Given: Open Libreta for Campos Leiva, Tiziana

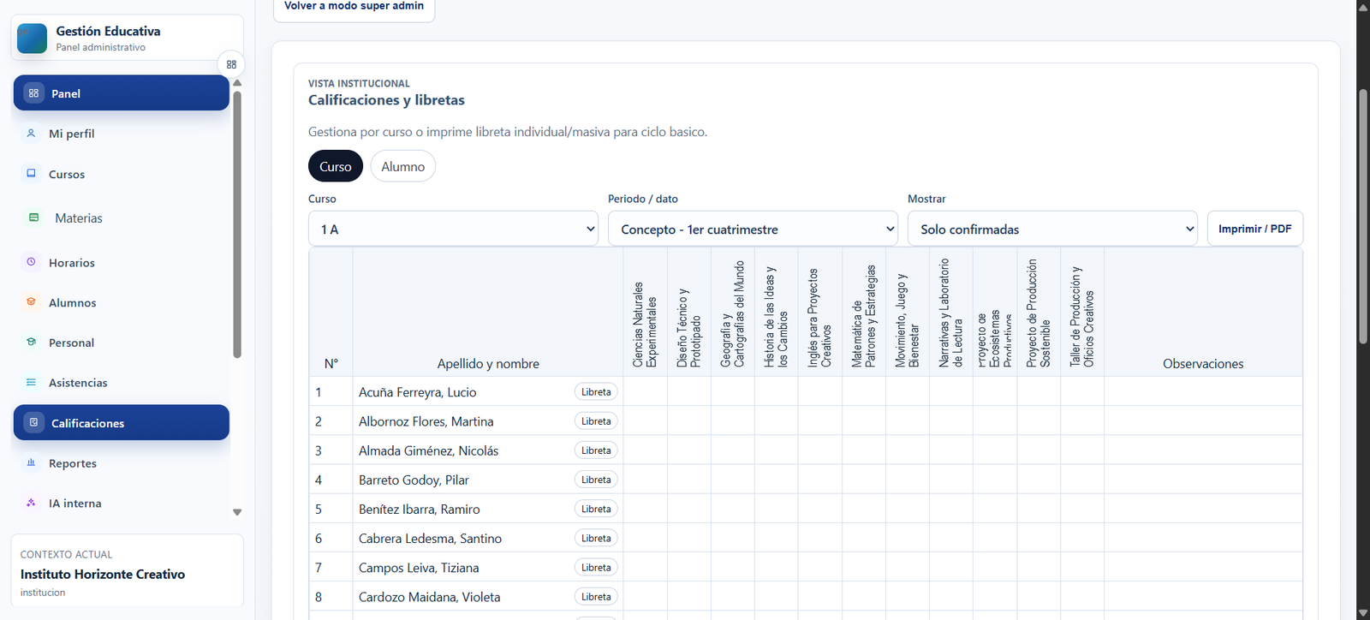Looking at the screenshot, I should 596,567.
